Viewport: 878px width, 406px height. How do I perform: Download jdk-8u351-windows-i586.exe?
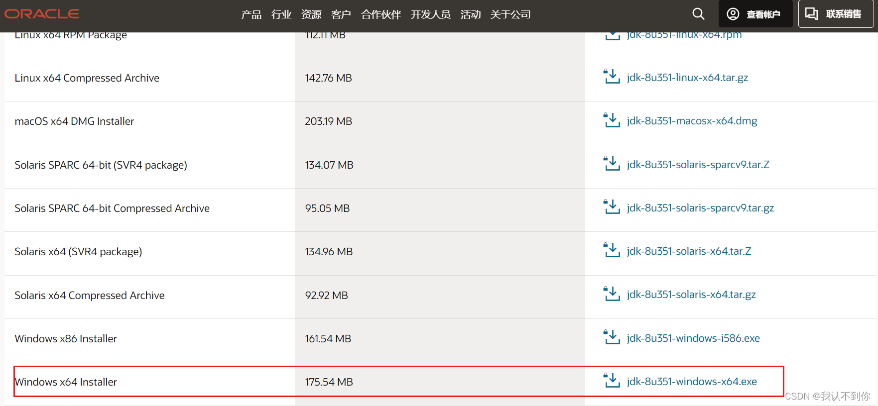click(x=693, y=338)
